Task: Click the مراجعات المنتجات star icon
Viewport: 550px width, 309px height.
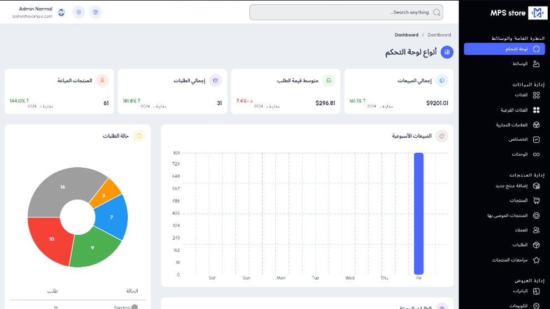Action: point(536,260)
